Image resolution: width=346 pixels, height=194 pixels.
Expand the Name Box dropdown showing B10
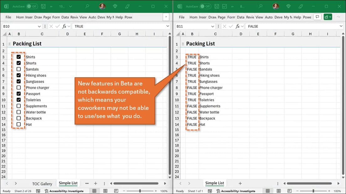pos(39,26)
